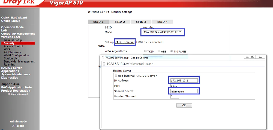The height and width of the screenshot is (130, 273).
Task: Collapse the Wireless LAN menu
Action: [x=10, y=37]
